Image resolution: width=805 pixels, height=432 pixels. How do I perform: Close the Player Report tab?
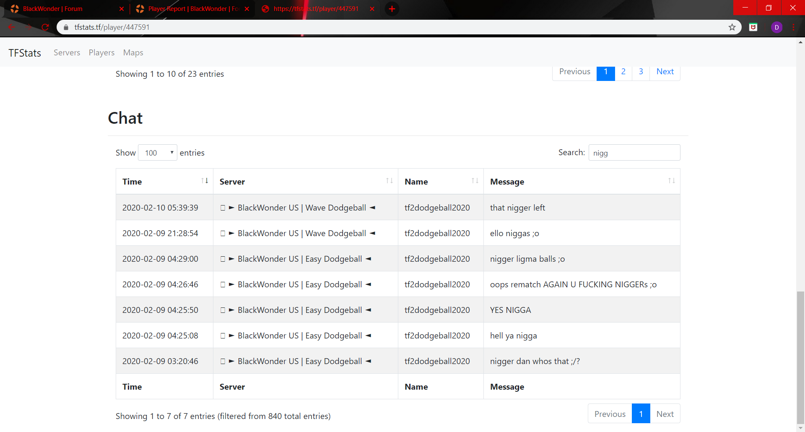247,9
